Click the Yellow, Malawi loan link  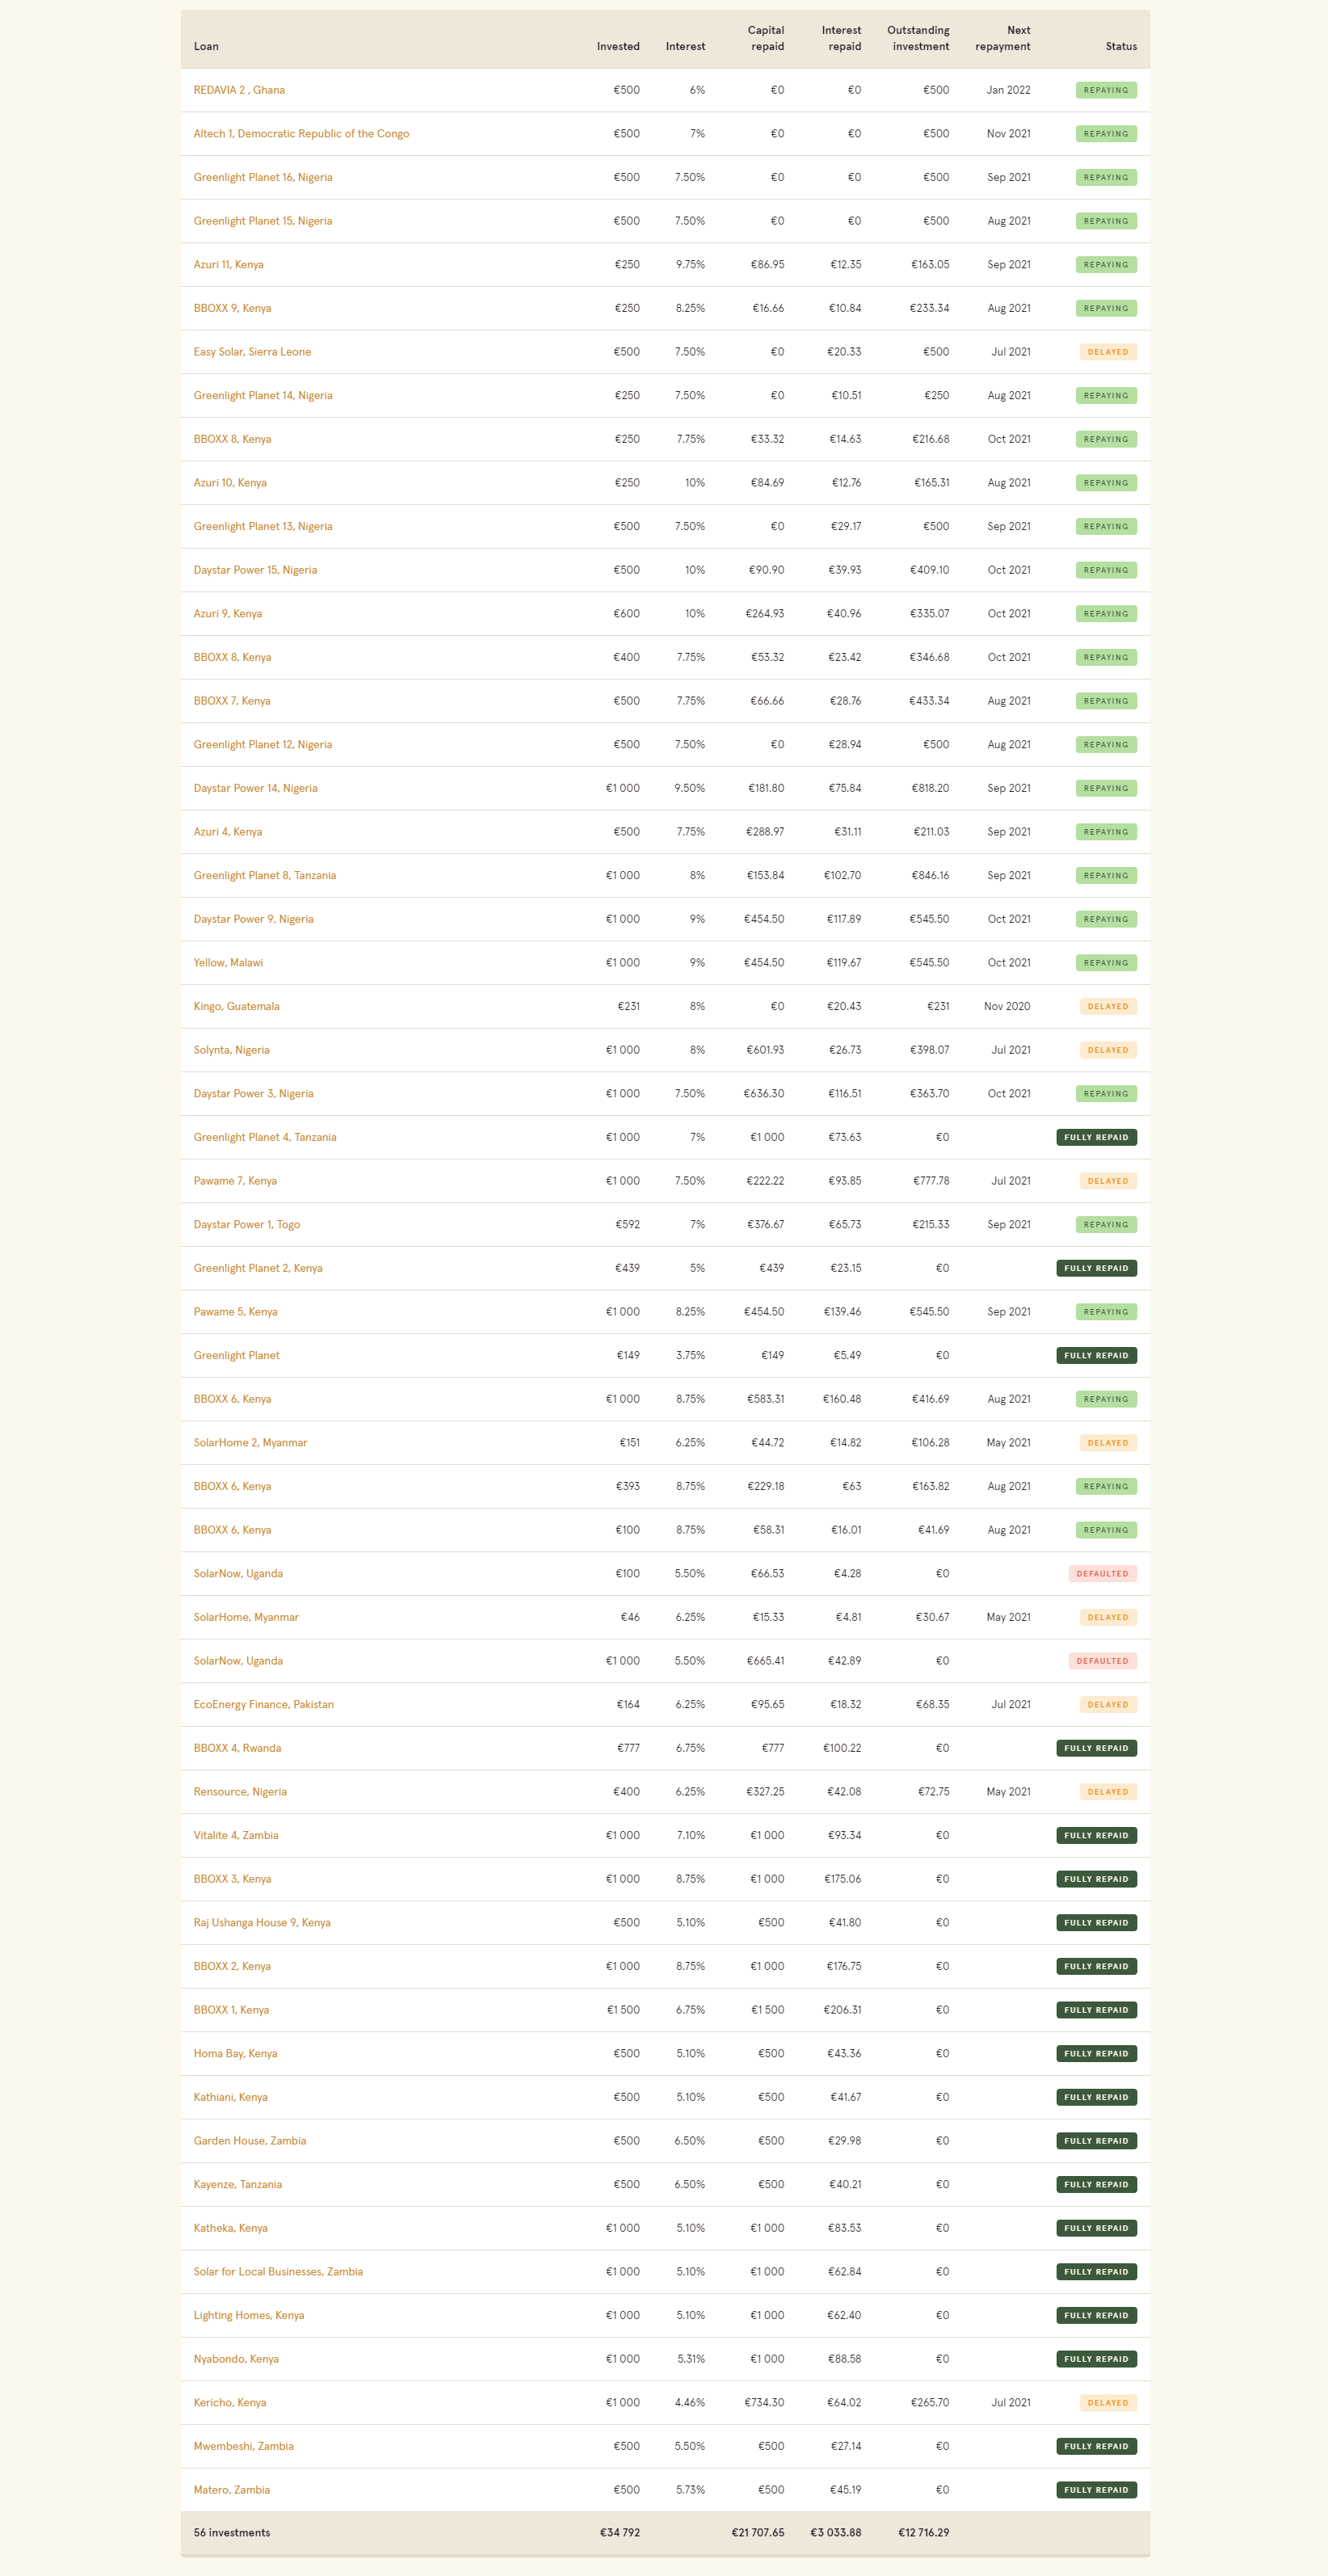[x=228, y=963]
